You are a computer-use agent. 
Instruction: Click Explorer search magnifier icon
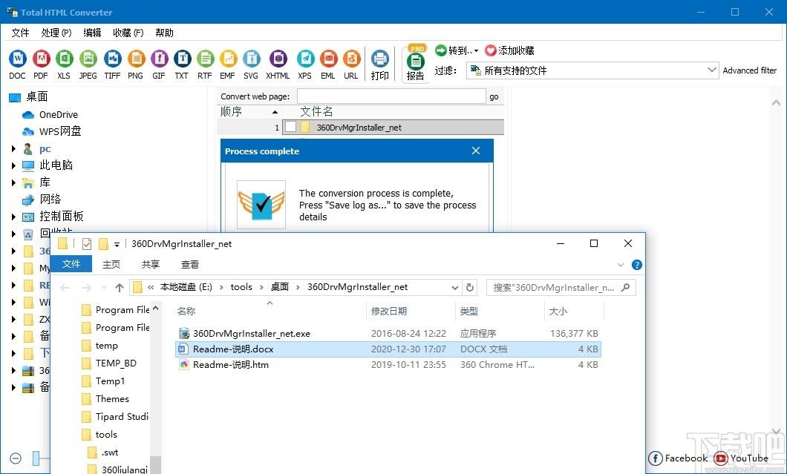625,287
